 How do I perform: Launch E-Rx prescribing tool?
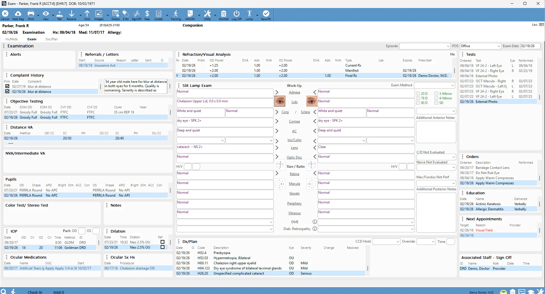[126, 15]
